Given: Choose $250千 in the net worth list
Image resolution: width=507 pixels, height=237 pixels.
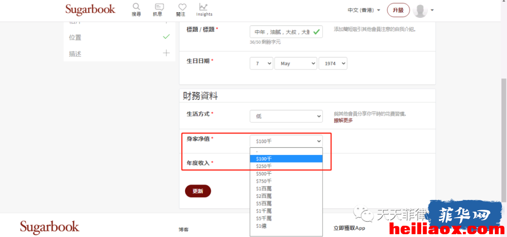Looking at the screenshot, I should coord(286,166).
